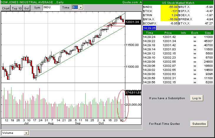
Task: Click the 9396 size value
Action: (x=209, y=74)
